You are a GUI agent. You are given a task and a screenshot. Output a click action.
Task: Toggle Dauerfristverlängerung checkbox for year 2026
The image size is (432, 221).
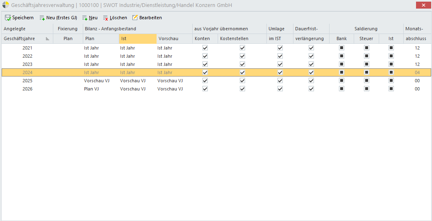pos(311,89)
